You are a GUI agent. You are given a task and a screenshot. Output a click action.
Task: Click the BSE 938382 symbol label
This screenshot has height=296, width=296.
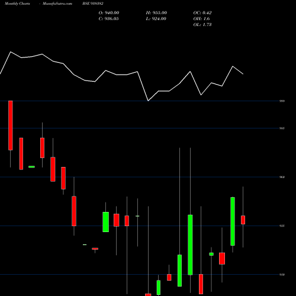point(93,4)
